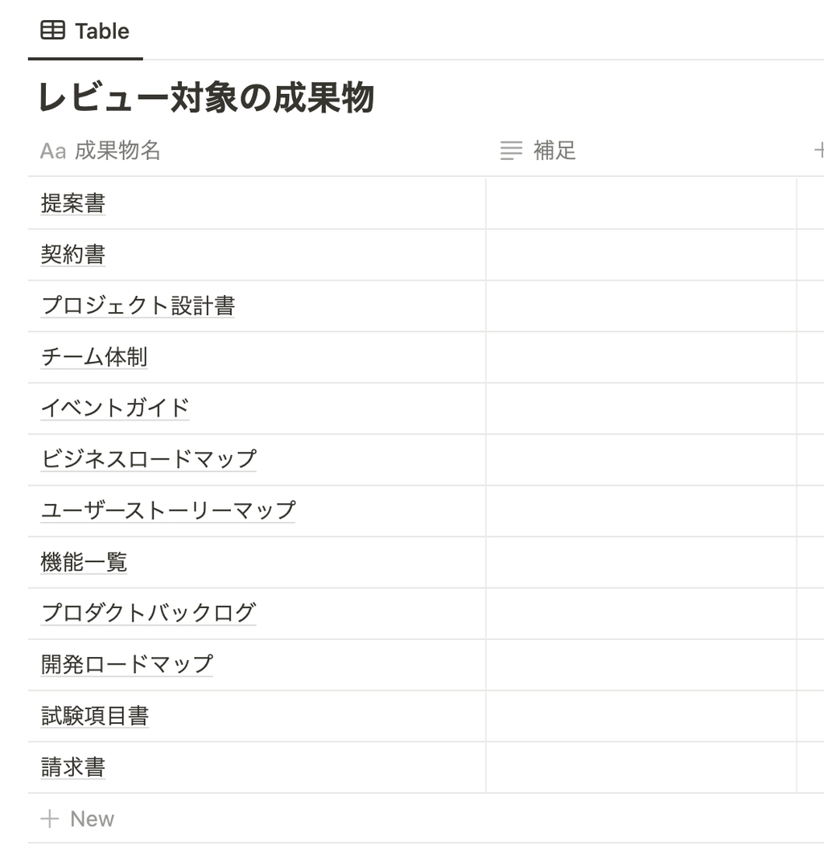Open the イベントガイド entry
Screen dimensions: 824x862
pyautogui.click(x=115, y=408)
